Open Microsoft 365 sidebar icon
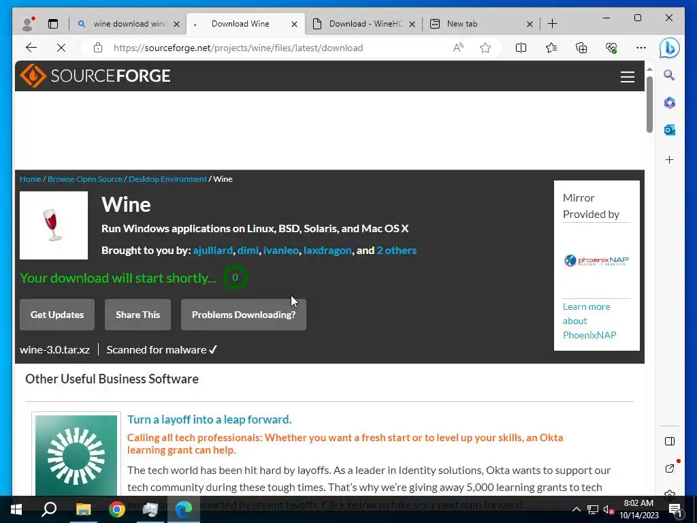The height and width of the screenshot is (523, 697). tap(670, 103)
